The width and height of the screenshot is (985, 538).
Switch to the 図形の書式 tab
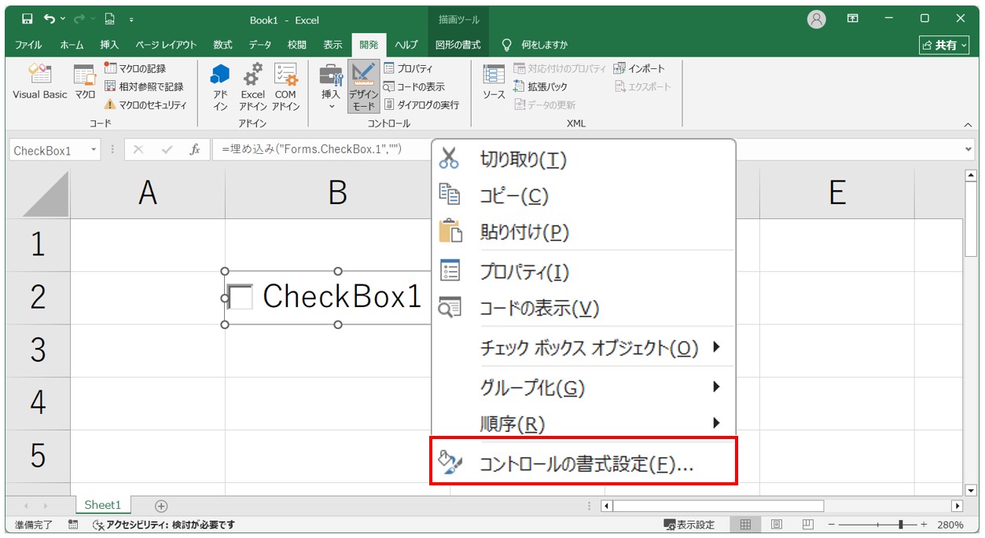tap(458, 45)
